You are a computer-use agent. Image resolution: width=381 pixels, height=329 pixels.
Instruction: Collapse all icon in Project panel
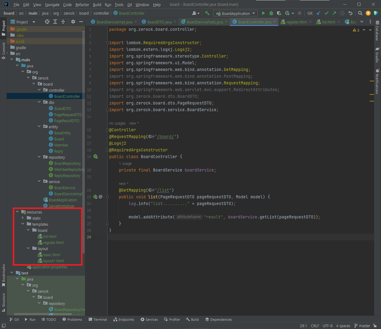pyautogui.click(x=63, y=22)
